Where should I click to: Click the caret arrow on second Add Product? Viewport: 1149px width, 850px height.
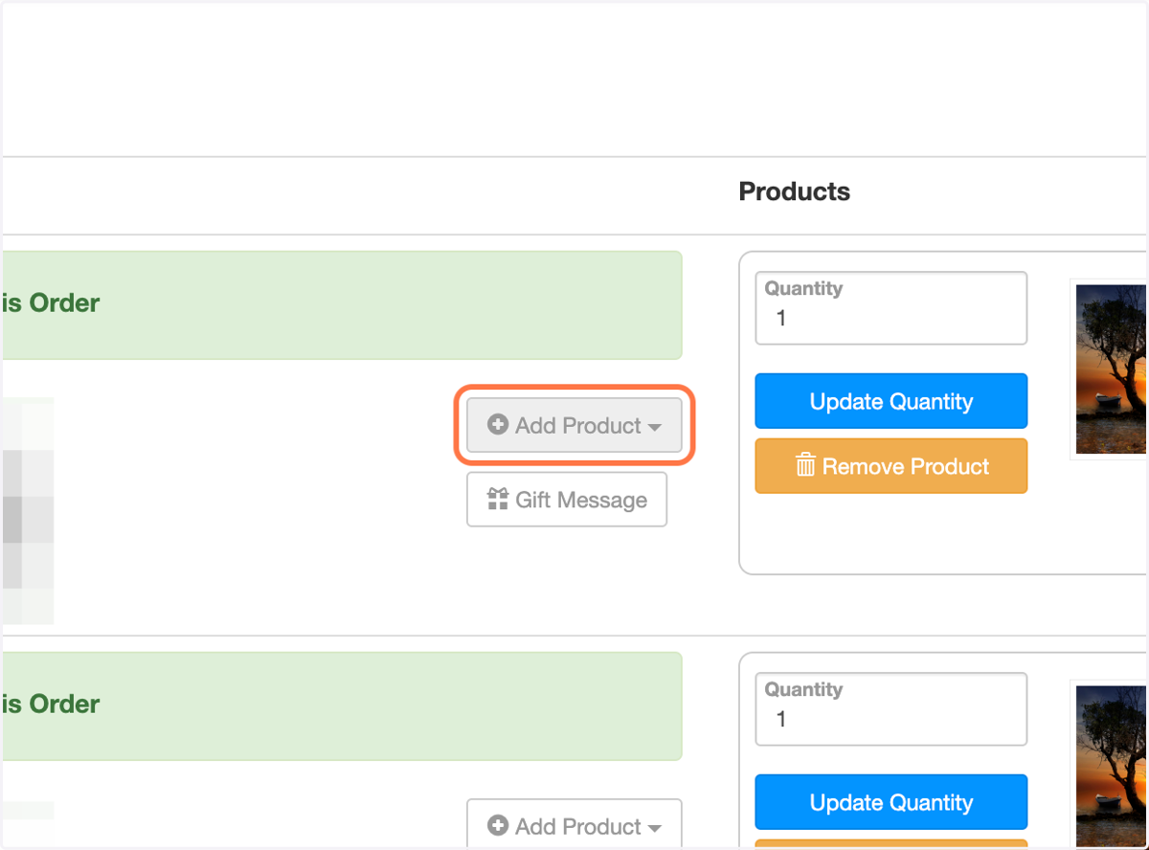pos(655,829)
